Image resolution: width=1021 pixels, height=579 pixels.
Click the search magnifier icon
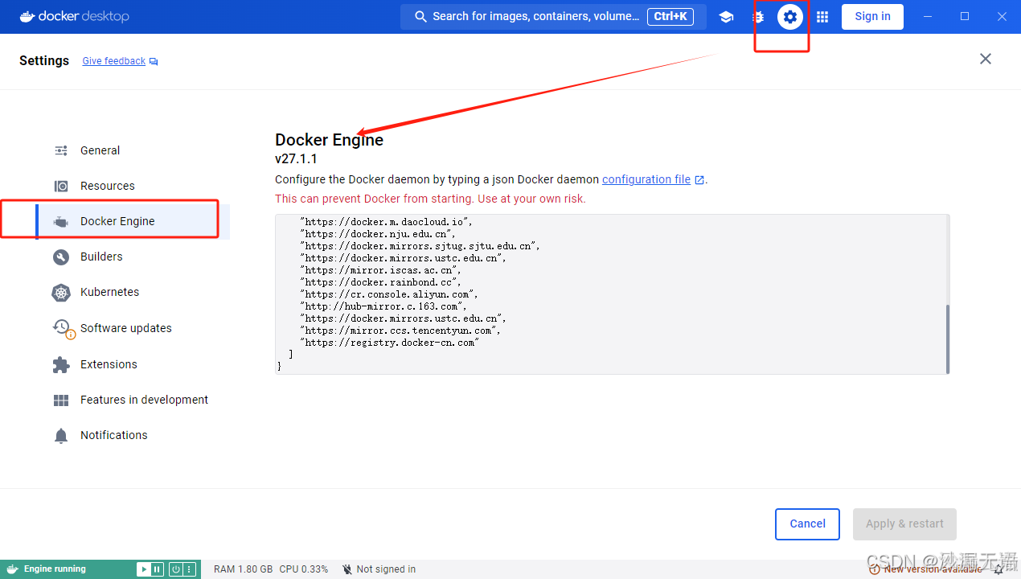(420, 16)
